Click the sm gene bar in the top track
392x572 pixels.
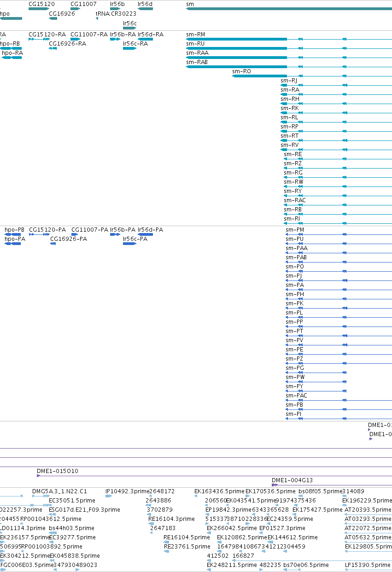[x=289, y=9]
